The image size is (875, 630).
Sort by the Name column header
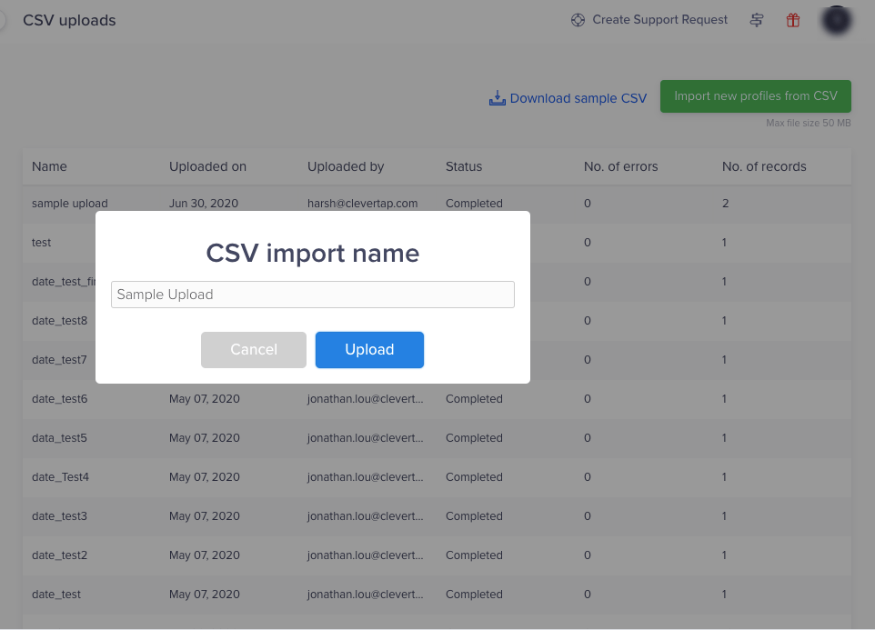tap(49, 166)
